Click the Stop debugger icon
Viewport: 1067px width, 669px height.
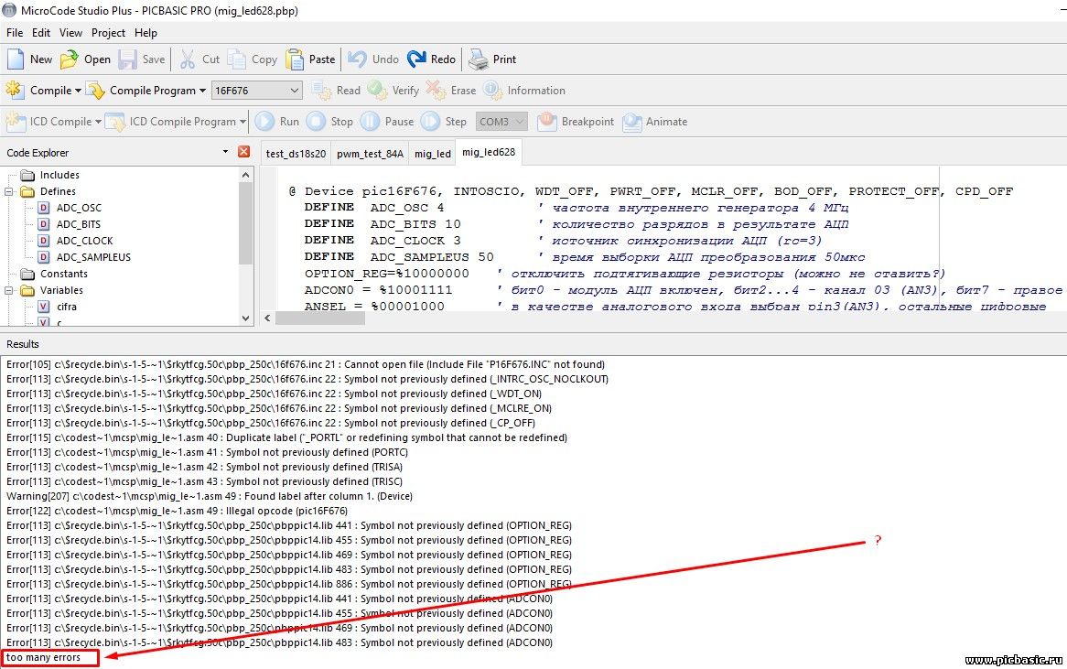click(316, 121)
